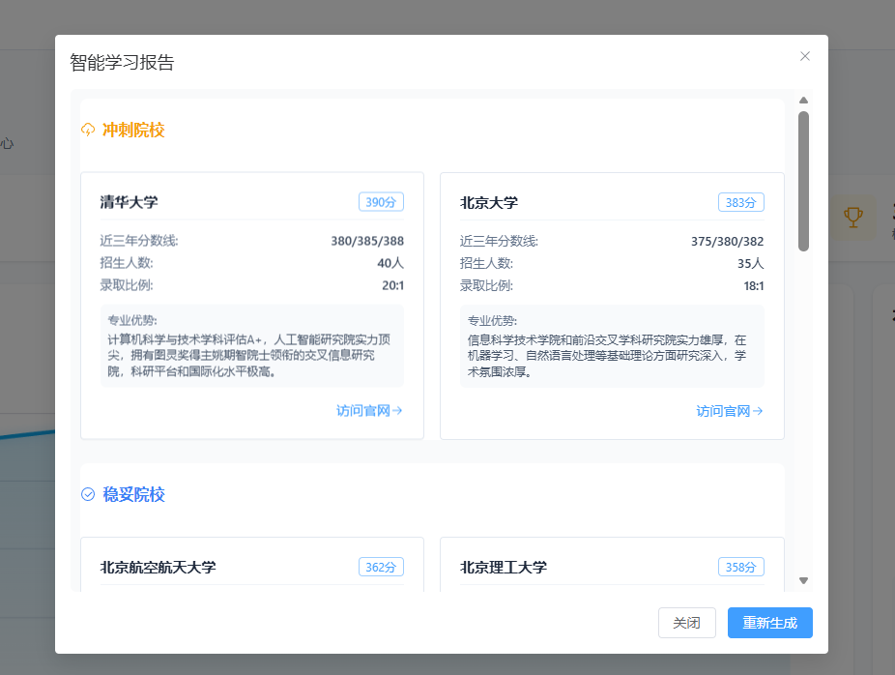The height and width of the screenshot is (675, 895).
Task: Open 访问官网 link for 清华大学
Action: [x=369, y=411]
